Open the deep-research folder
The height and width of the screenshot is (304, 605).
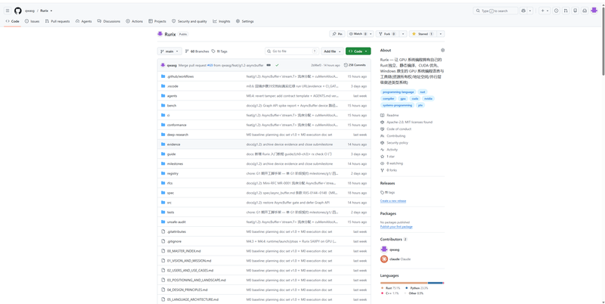pos(178,135)
